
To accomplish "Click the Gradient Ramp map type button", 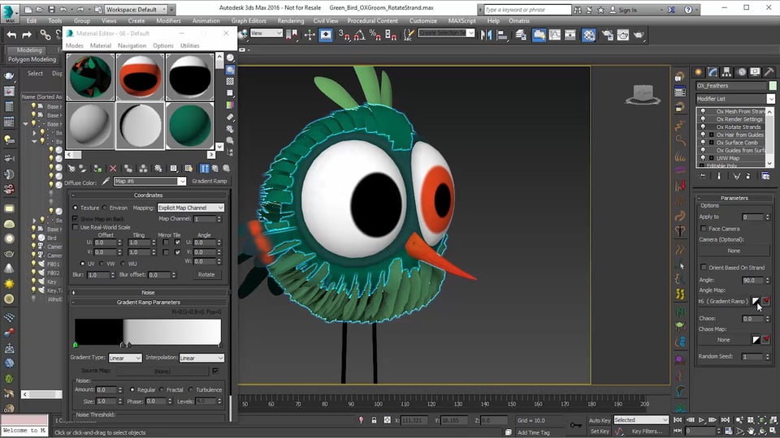I will [210, 181].
